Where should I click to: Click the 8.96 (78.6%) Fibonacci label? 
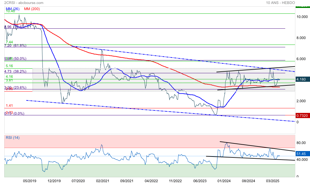click(x=15, y=27)
